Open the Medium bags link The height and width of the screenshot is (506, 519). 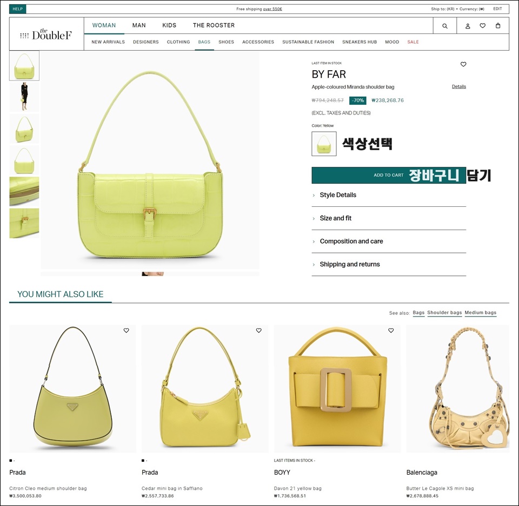(x=480, y=313)
